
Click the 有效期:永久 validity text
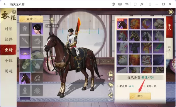click(x=127, y=86)
